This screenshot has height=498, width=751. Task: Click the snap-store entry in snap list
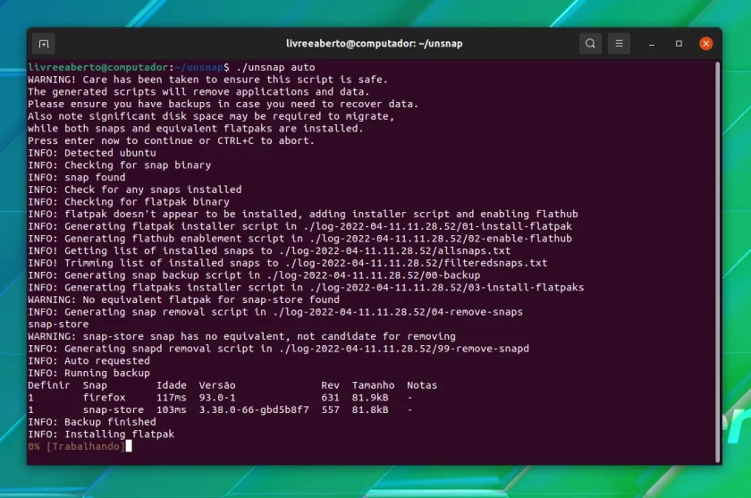[113, 409]
